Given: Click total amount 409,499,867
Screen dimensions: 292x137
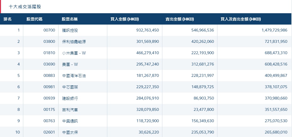Looking at the screenshot, I should coord(276,76).
